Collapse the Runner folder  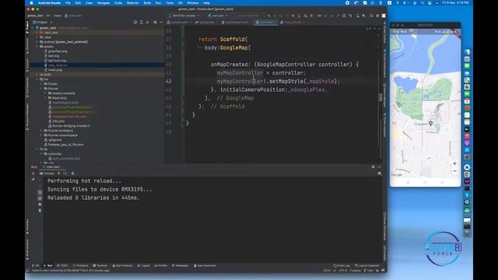[41, 89]
